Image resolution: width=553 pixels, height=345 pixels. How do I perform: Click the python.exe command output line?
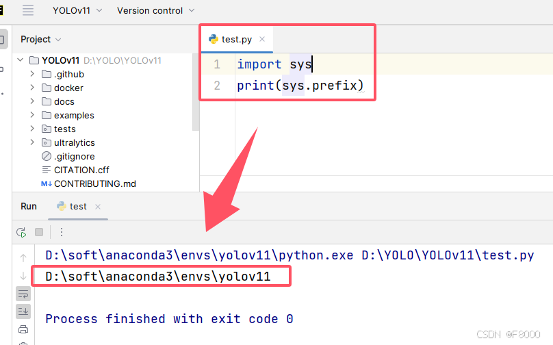point(290,255)
